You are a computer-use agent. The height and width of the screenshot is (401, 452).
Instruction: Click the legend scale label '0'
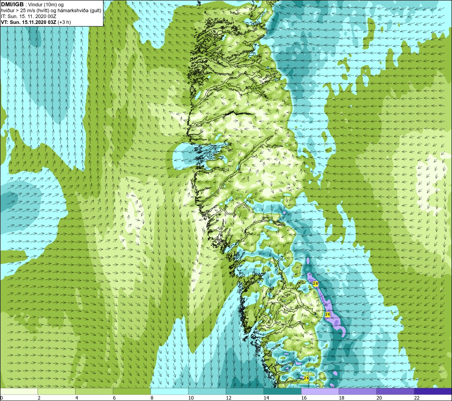(x=1, y=398)
